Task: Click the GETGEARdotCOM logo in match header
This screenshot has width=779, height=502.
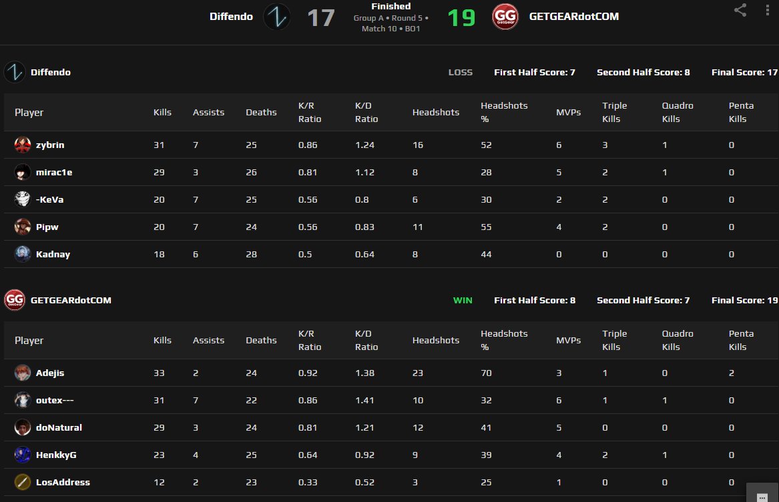Action: [505, 17]
